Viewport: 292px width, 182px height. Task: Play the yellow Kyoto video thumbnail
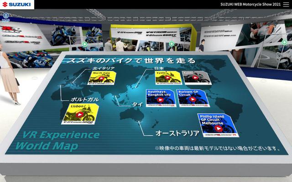click(168, 78)
